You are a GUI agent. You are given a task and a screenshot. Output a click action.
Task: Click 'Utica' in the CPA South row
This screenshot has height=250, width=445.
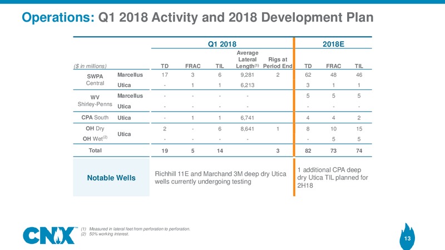point(124,118)
